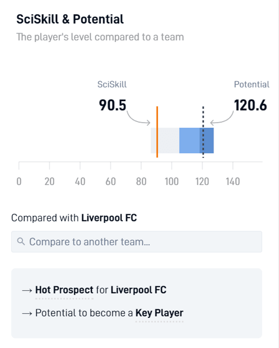Image resolution: width=279 pixels, height=348 pixels.
Task: Select the SciSkill value 90.5
Action: coord(112,106)
